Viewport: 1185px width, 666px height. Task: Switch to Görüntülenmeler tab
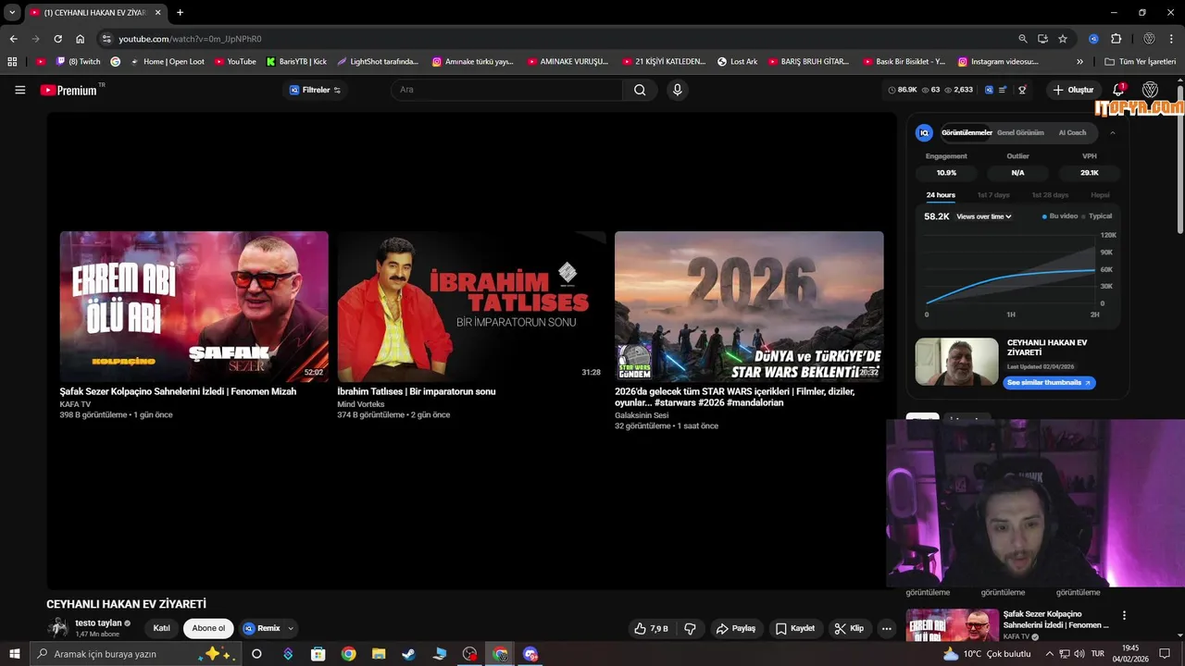point(967,132)
